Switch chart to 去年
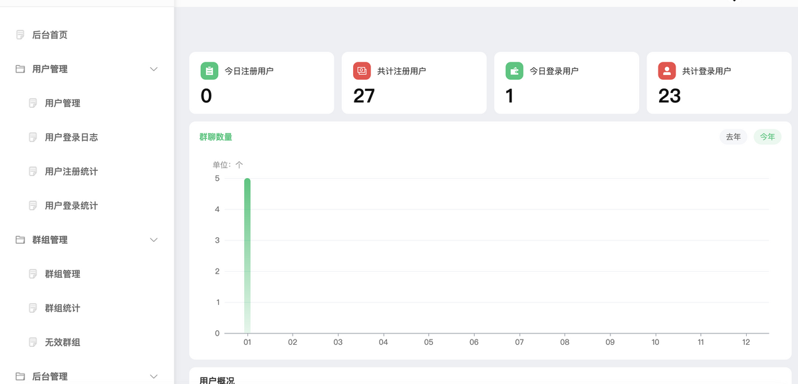798x384 pixels. [x=733, y=137]
